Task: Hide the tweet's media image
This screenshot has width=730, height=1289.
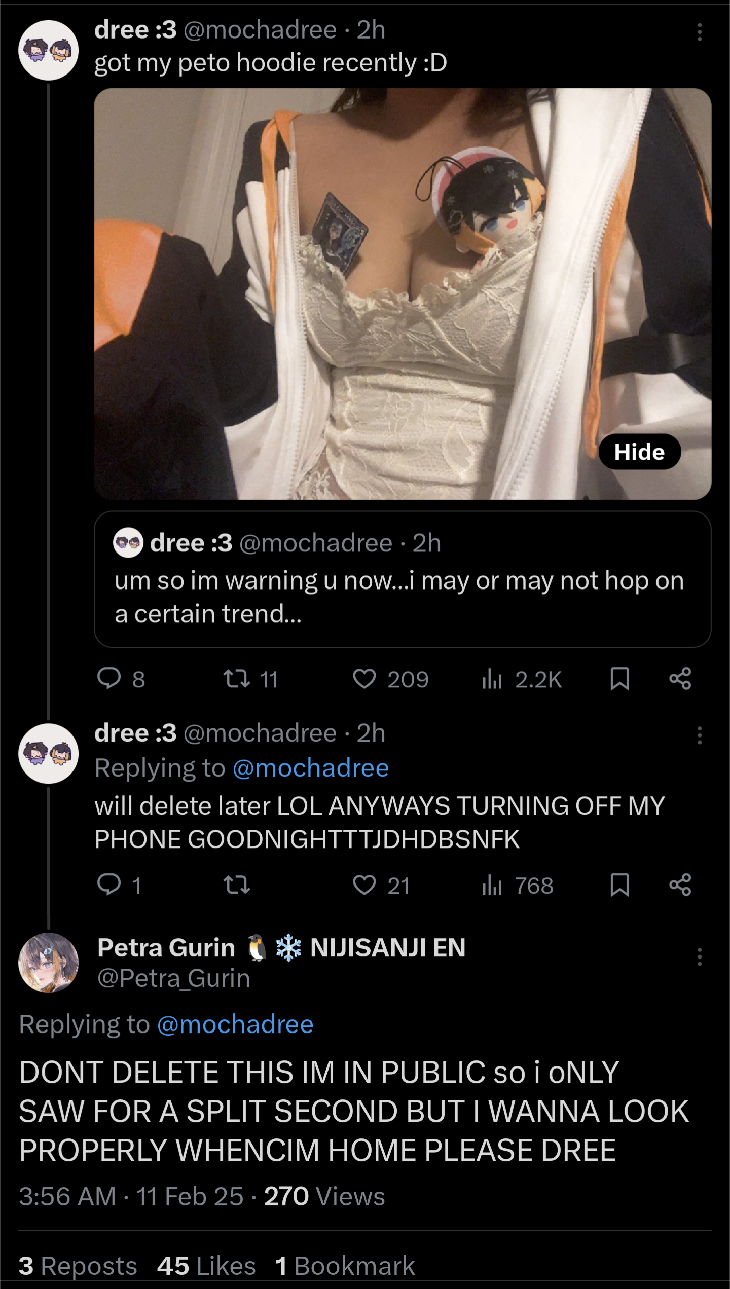Action: [639, 452]
